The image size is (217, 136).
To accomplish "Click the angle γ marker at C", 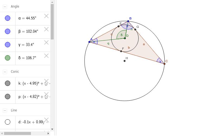I will (160, 61).
